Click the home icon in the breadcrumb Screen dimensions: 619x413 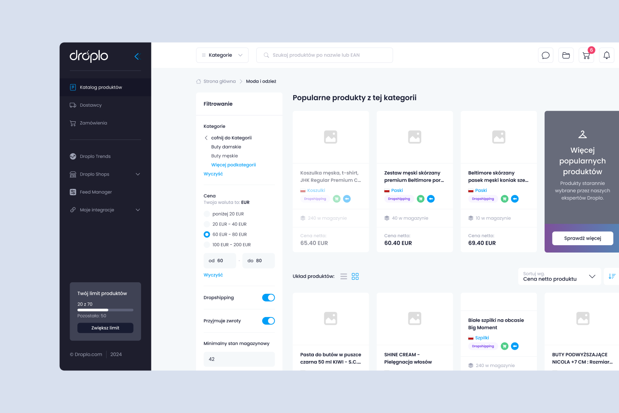[199, 81]
